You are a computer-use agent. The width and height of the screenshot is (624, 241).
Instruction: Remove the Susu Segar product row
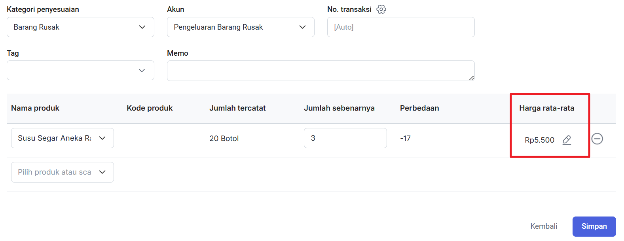coord(597,139)
